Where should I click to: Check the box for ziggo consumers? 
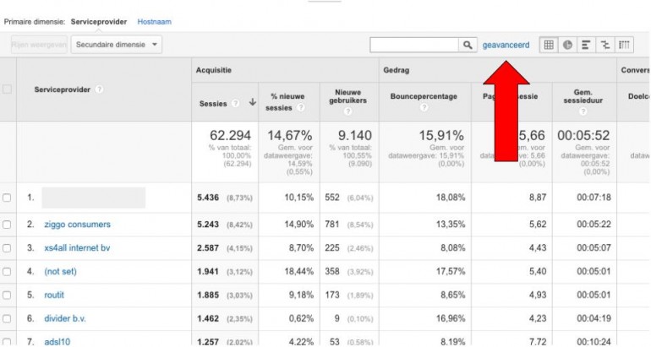[7, 225]
